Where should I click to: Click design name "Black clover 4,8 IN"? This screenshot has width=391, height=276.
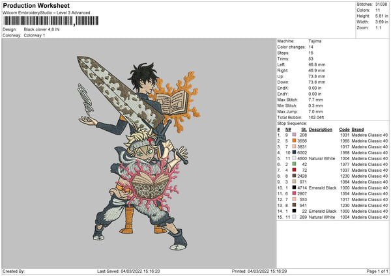pos(42,29)
